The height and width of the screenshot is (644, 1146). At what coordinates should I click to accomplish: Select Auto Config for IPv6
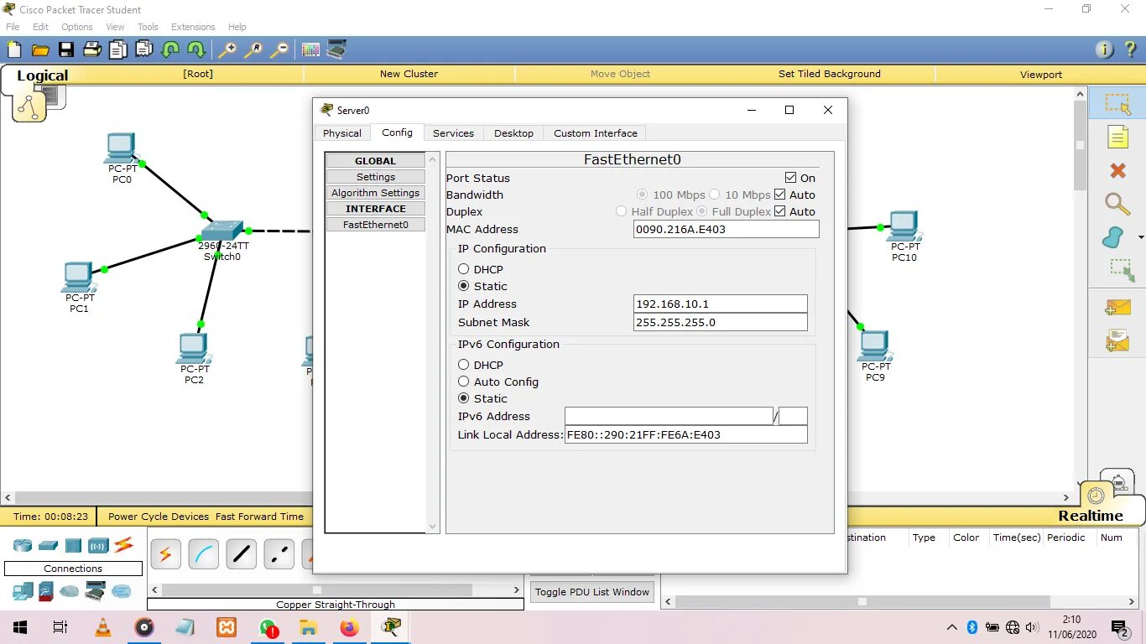click(463, 382)
